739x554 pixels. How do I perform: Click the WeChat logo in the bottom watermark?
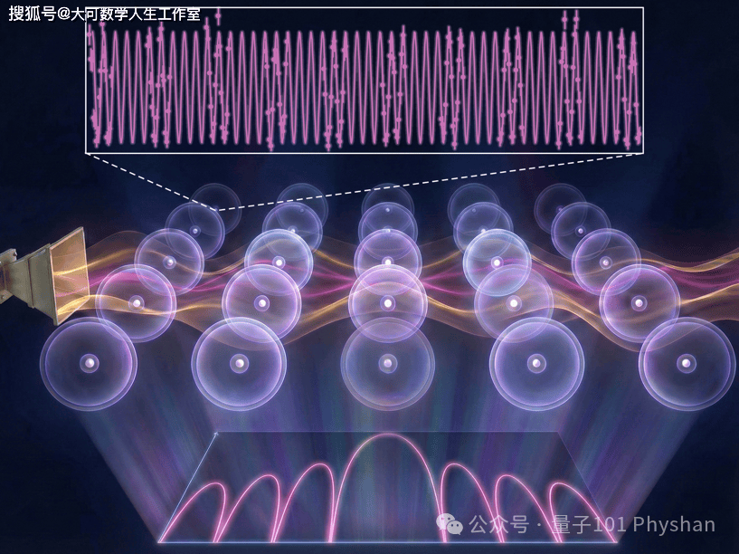pos(450,523)
